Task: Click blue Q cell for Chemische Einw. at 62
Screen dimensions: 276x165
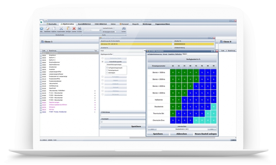Action: pyautogui.click(x=173, y=121)
